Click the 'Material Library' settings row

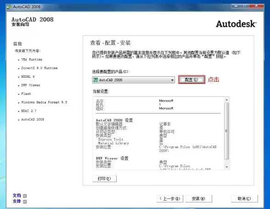tap(113, 143)
